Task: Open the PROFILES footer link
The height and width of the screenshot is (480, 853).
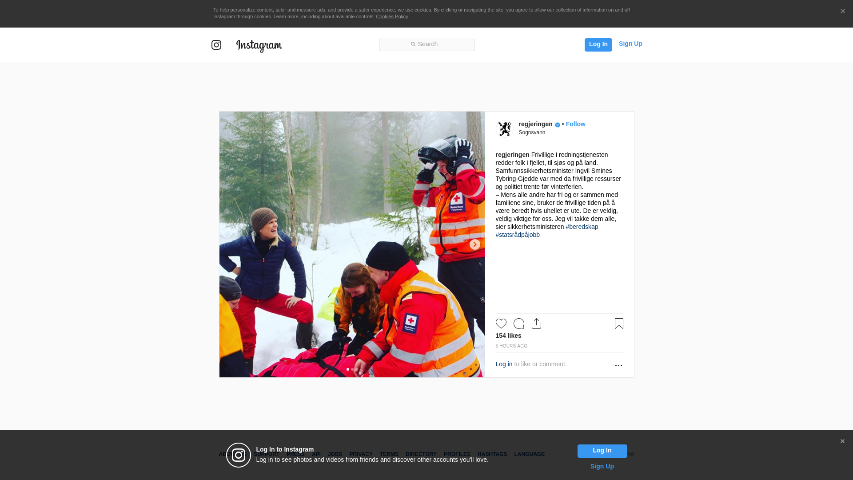Action: [x=457, y=454]
